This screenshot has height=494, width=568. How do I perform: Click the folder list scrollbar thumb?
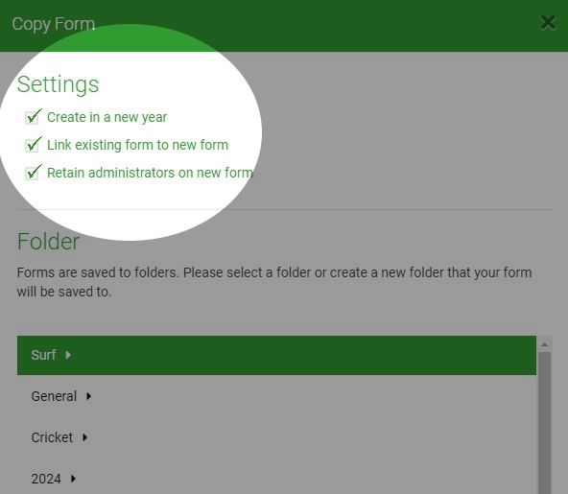click(x=544, y=423)
